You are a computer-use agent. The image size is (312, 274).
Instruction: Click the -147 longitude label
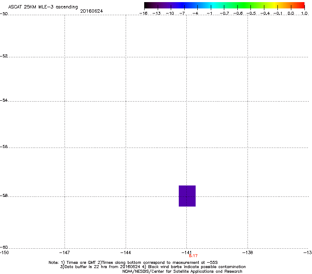point(65,253)
